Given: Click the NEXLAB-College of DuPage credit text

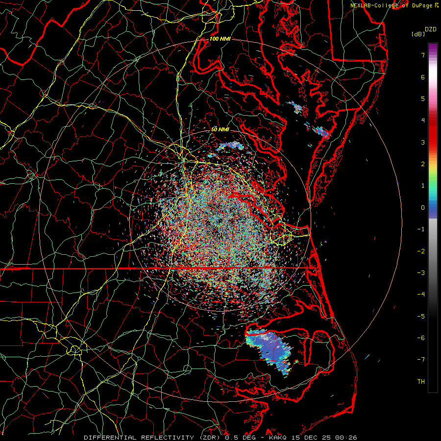Looking at the screenshot, I should click(391, 5).
